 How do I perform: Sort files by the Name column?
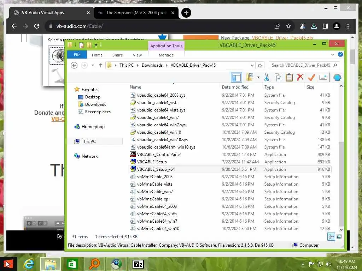click(135, 87)
